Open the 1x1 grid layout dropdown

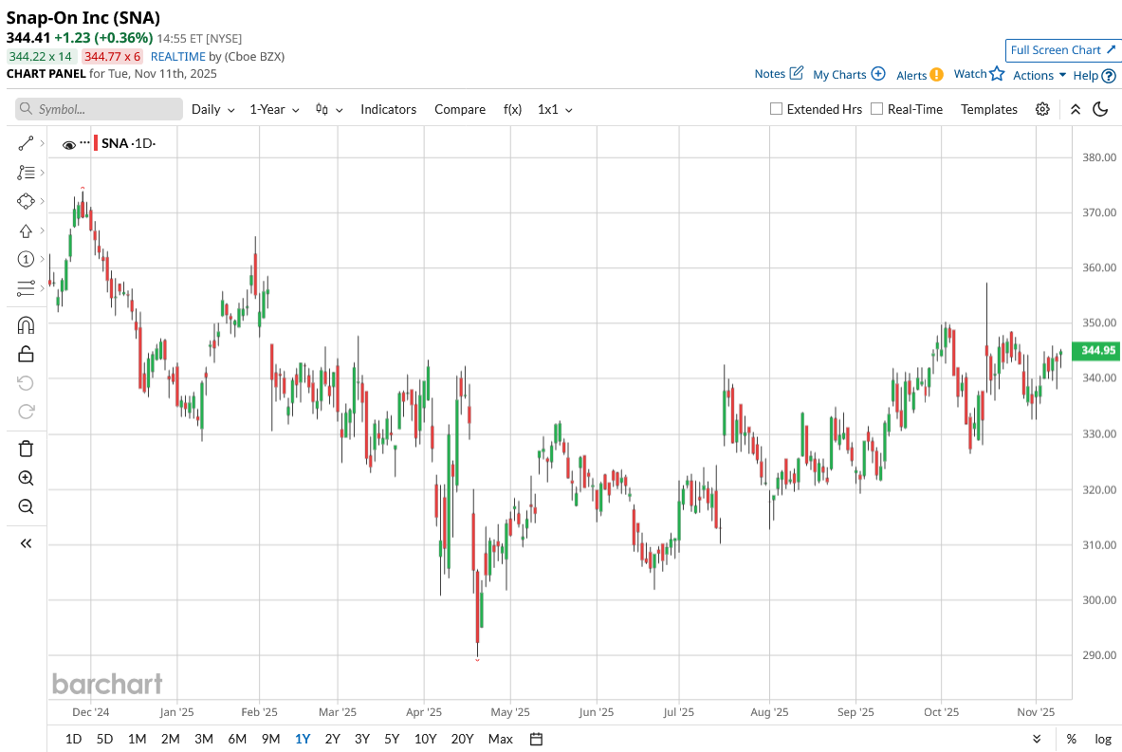555,109
